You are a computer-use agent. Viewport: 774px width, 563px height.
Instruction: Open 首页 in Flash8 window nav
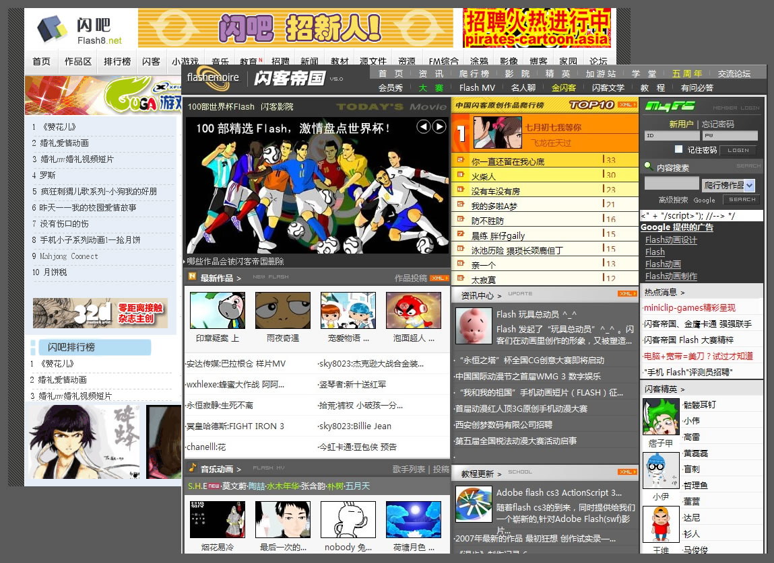coord(42,62)
